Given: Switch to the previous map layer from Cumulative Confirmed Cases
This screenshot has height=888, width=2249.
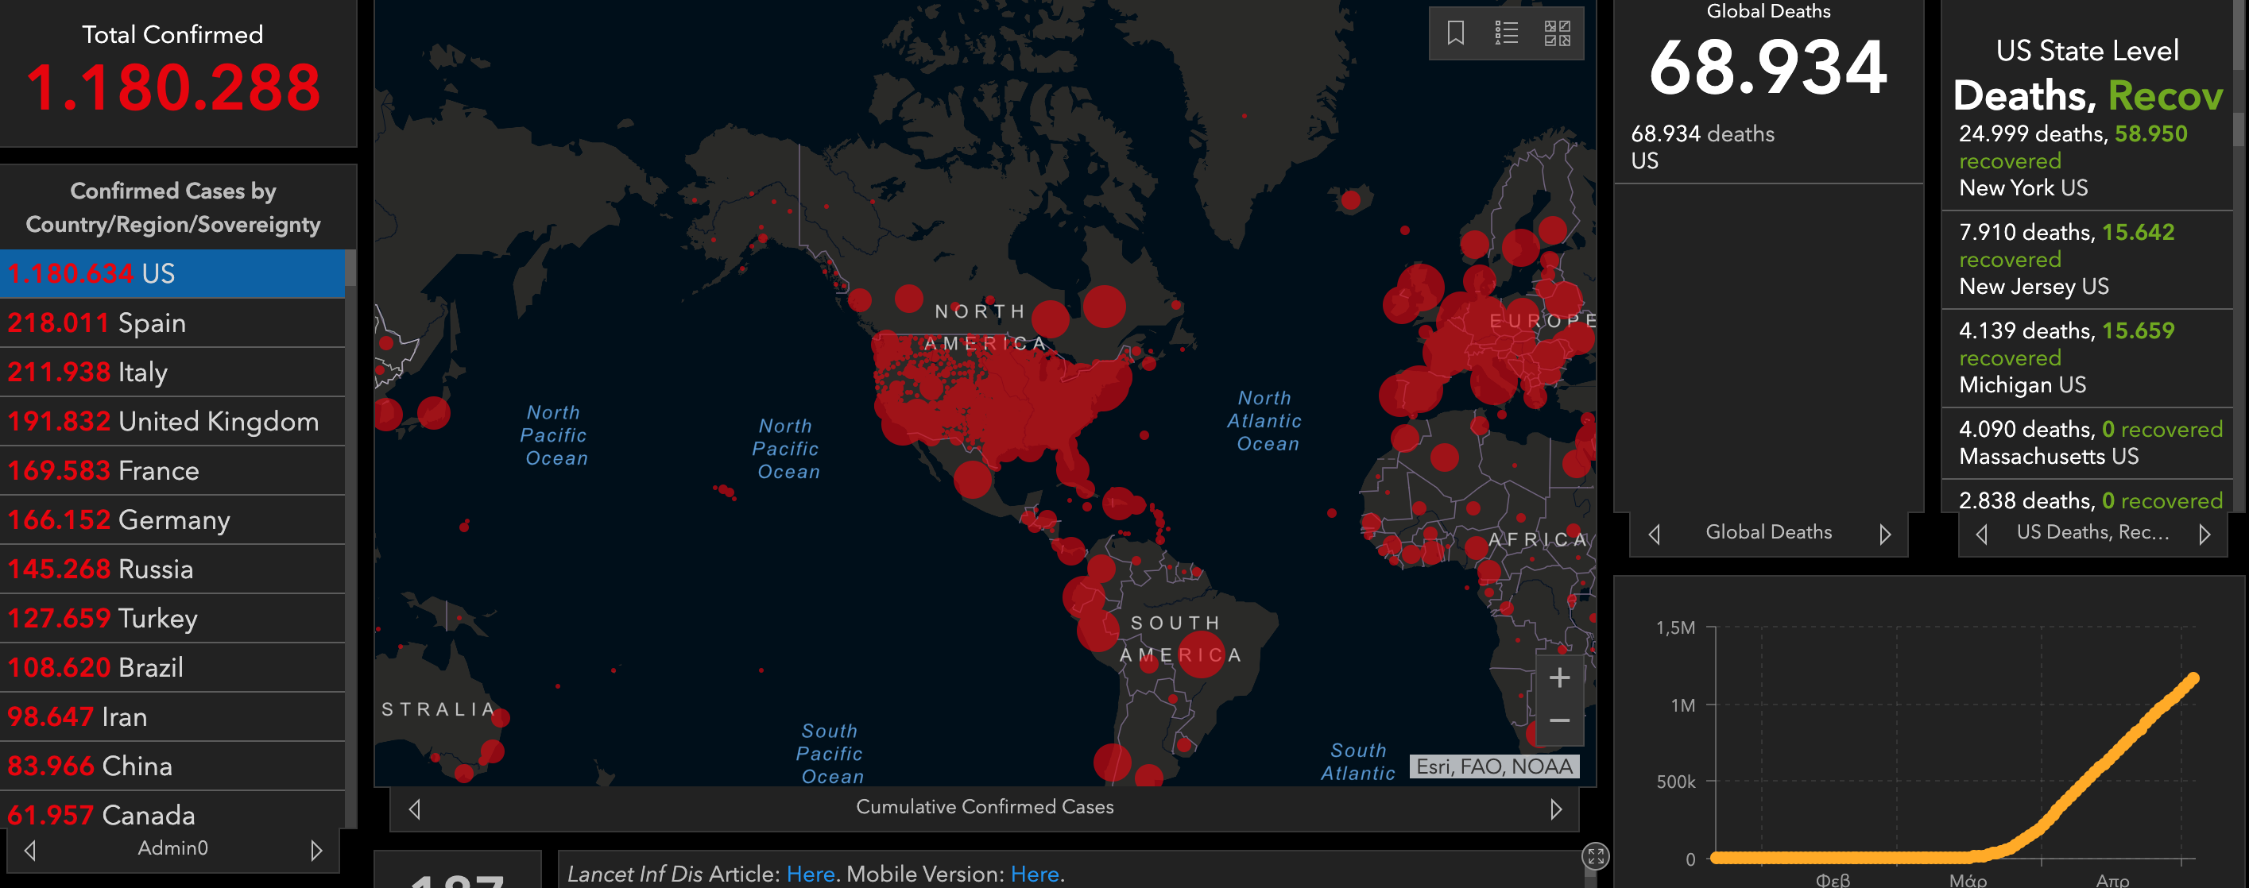Looking at the screenshot, I should (x=415, y=809).
